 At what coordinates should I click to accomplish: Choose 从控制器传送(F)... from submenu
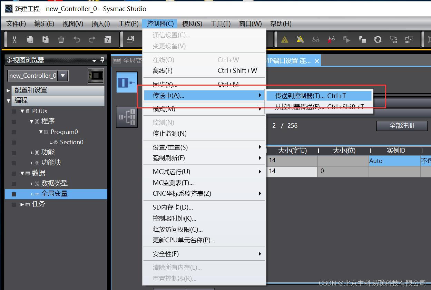coord(319,107)
